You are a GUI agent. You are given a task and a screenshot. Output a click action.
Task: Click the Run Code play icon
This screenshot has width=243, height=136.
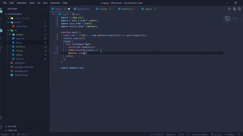coord(229,9)
